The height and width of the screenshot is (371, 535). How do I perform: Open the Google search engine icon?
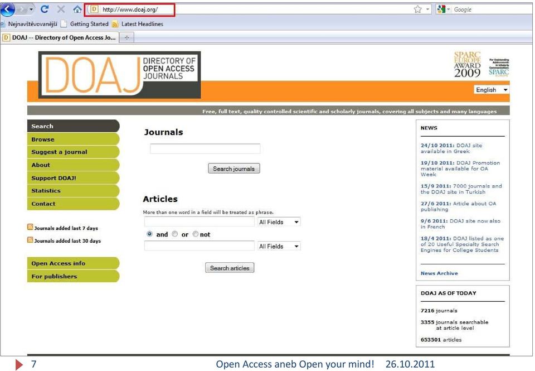(x=441, y=9)
